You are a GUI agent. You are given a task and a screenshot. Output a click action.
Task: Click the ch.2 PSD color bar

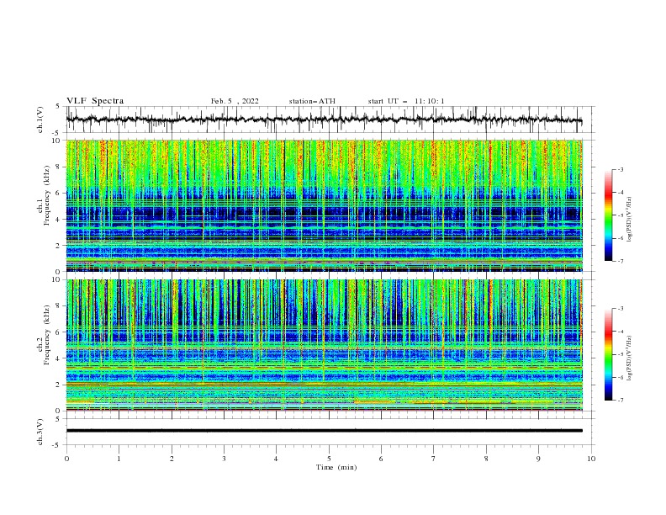tap(608, 354)
